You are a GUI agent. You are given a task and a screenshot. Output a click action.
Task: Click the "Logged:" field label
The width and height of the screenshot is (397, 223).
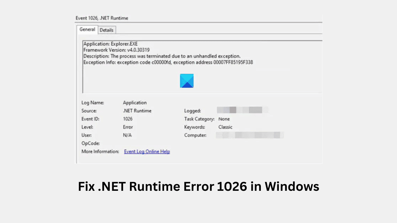pyautogui.click(x=193, y=111)
